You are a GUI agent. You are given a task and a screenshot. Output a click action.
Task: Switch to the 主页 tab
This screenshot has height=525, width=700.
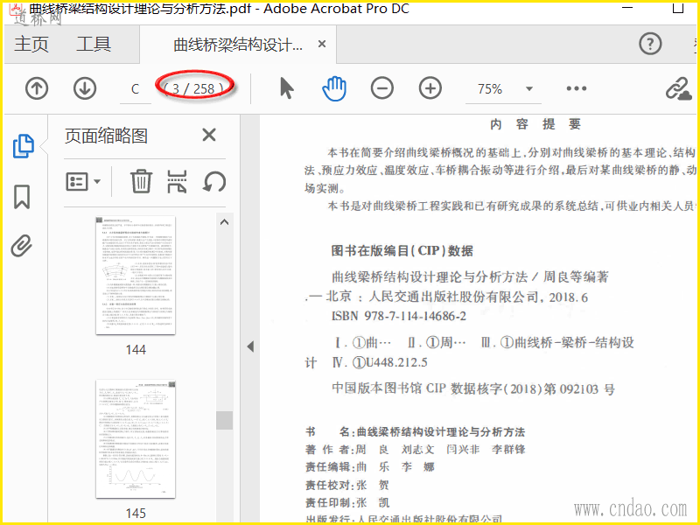click(x=31, y=44)
